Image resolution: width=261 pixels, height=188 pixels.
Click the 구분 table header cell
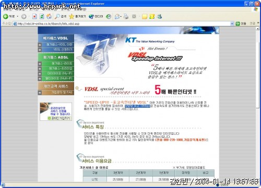pyautogui.click(x=94, y=173)
